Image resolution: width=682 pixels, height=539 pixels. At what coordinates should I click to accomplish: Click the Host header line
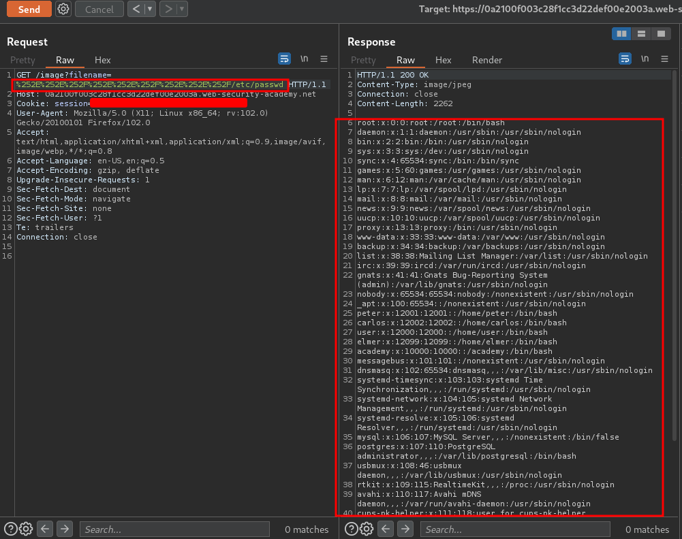point(166,94)
